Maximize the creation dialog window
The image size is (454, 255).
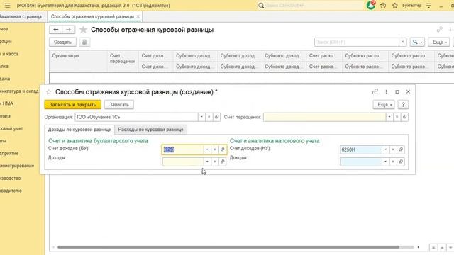[x=397, y=91]
